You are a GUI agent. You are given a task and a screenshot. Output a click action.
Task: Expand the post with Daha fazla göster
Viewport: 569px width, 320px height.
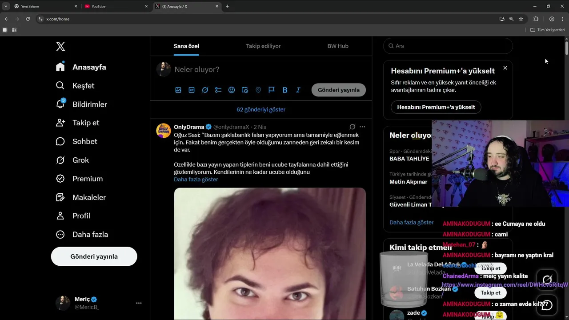click(196, 180)
